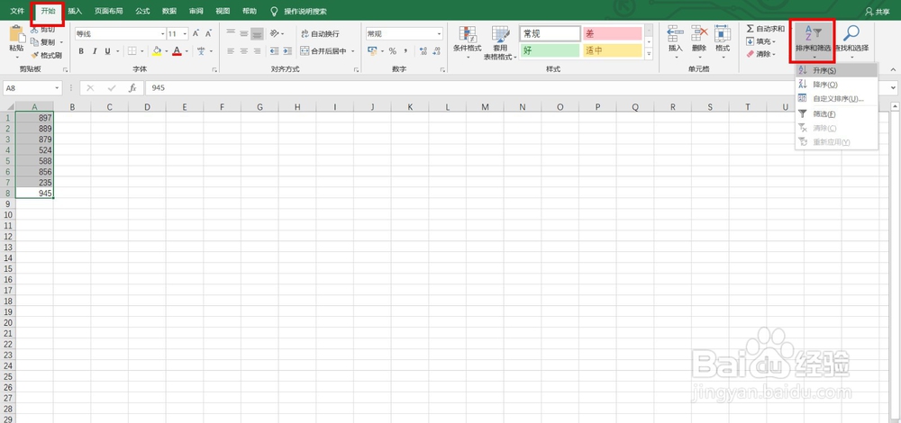The width and height of the screenshot is (901, 423).
Task: Expand the formula bar
Action: pos(894,88)
